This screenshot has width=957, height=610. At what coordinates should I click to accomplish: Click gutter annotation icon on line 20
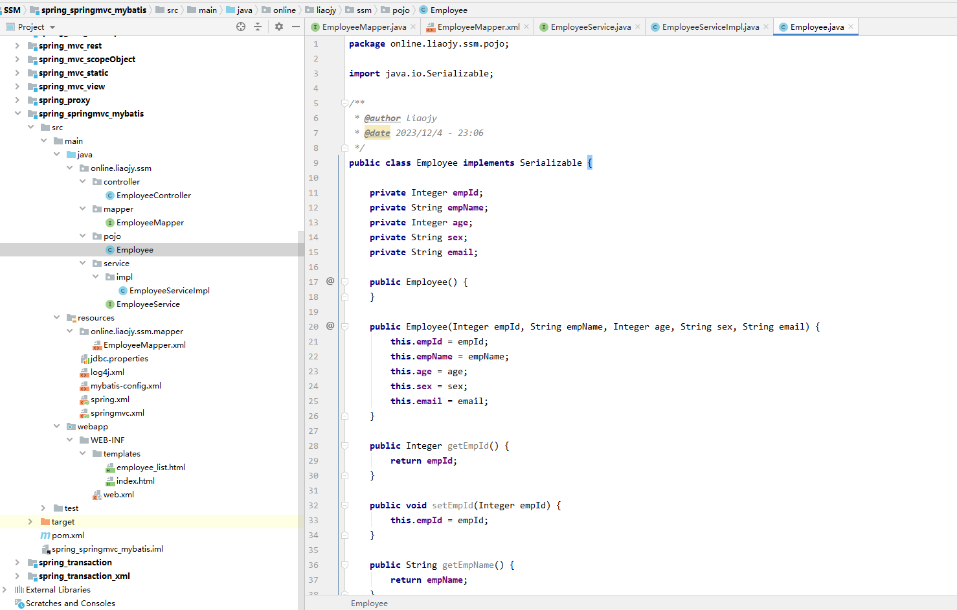click(330, 326)
